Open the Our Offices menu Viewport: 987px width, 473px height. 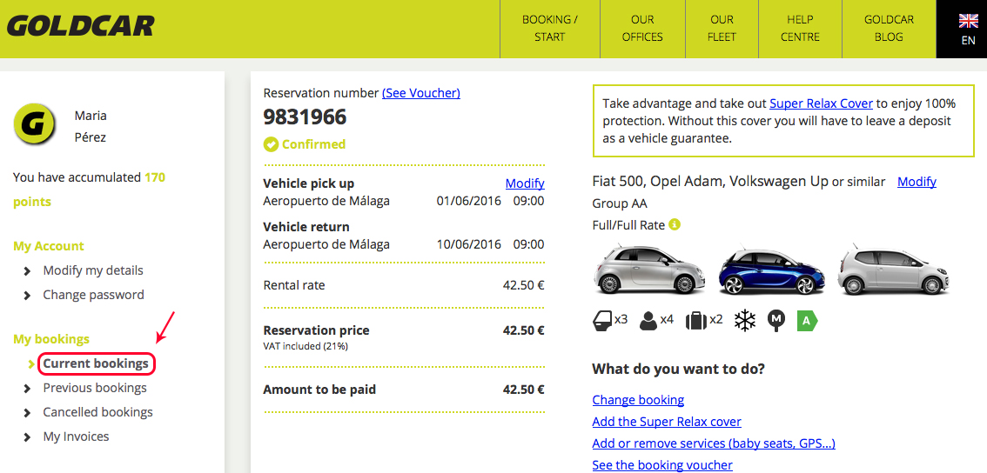pyautogui.click(x=642, y=29)
